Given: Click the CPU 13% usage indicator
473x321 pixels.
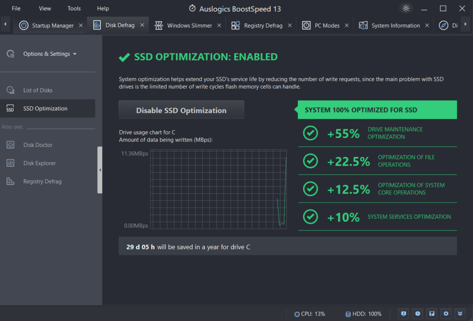Looking at the screenshot, I should 310,314.
